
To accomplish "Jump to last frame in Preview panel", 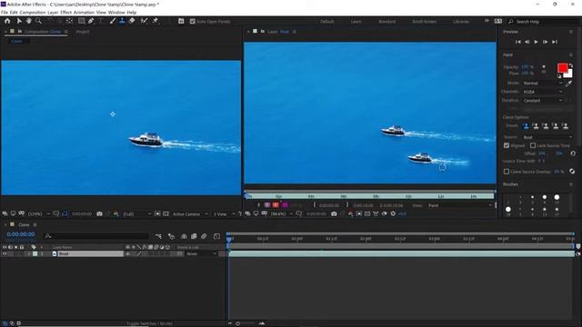I will (555, 42).
